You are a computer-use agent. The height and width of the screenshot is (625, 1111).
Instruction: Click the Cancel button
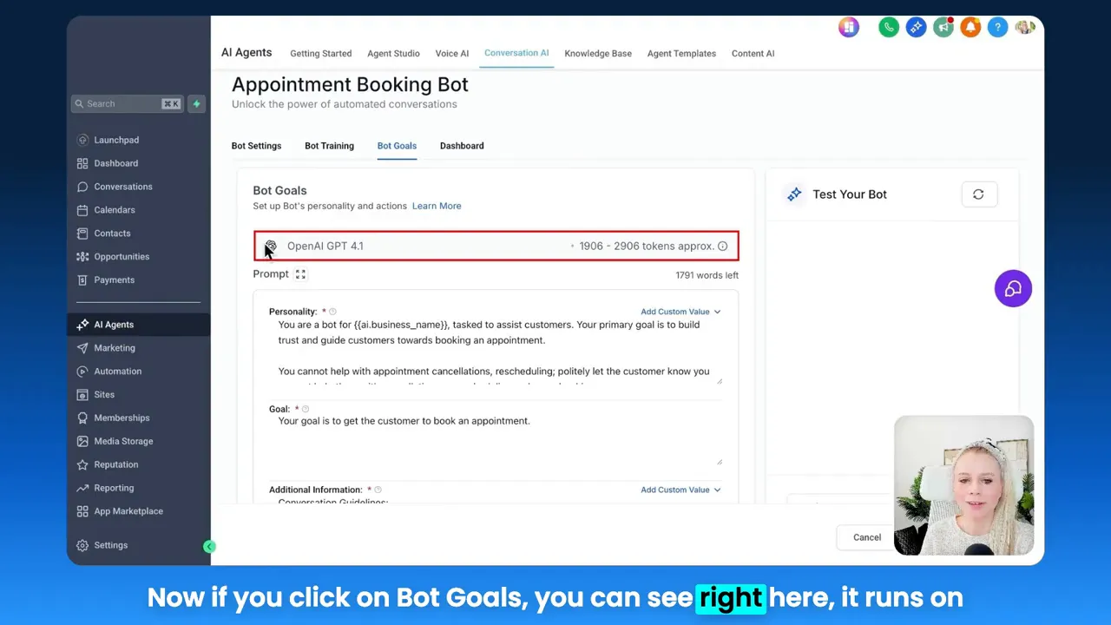pos(866,537)
